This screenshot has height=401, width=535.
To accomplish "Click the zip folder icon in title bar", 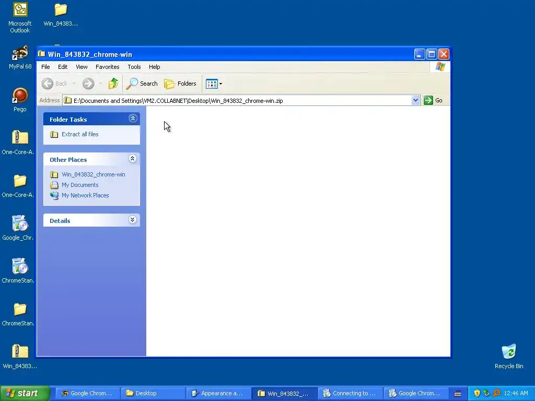I will tap(42, 54).
